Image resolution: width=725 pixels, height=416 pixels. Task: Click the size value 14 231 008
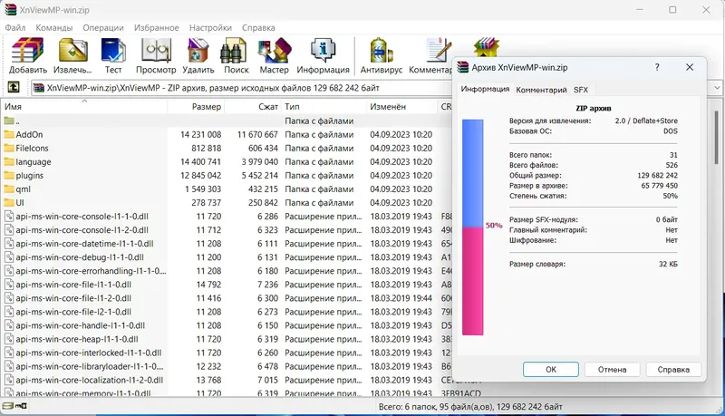[x=200, y=134]
